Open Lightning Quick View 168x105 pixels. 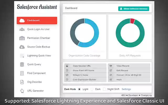click(37, 56)
